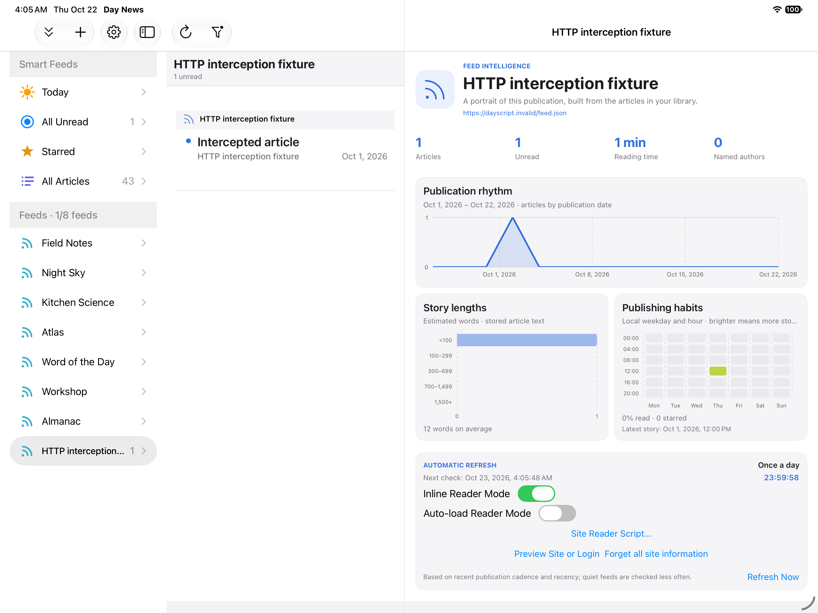Open Starred feed star icon
Image resolution: width=818 pixels, height=613 pixels.
[27, 151]
